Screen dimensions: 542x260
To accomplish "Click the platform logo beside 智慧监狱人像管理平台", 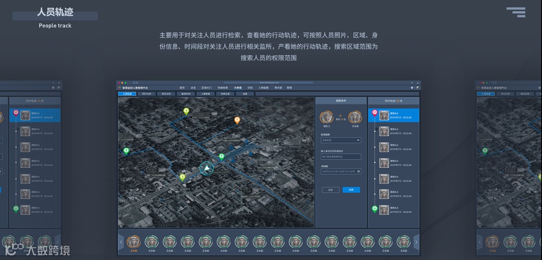I will coord(119,88).
